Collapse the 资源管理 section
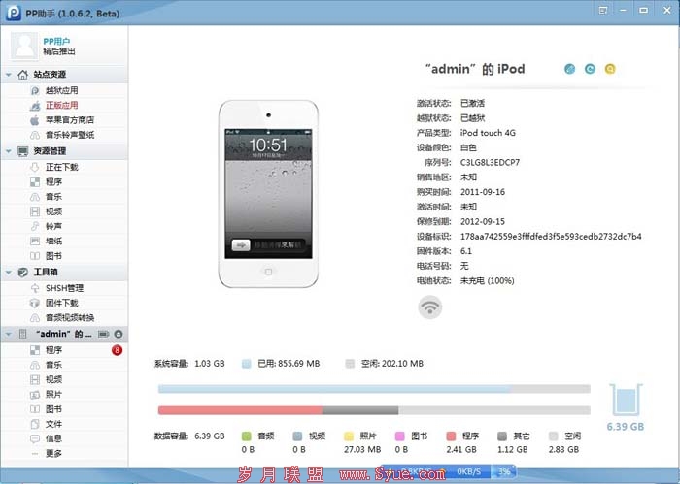 [x=9, y=151]
